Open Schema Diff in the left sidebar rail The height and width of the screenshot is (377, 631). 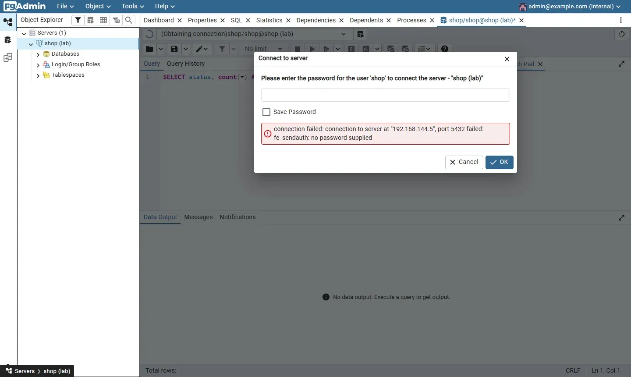click(x=7, y=57)
